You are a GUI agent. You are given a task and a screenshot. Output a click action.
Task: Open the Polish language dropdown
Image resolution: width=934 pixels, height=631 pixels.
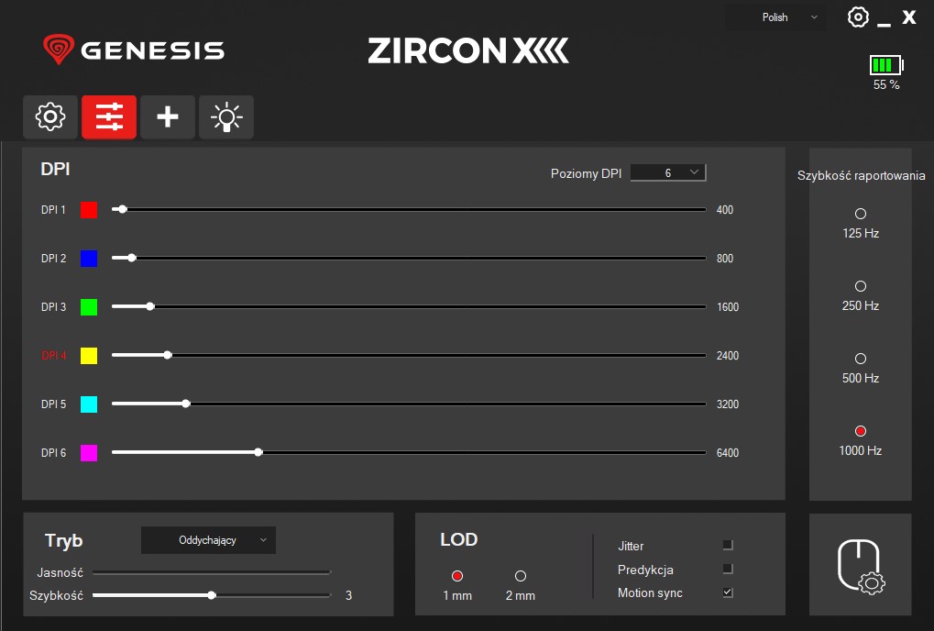click(775, 17)
